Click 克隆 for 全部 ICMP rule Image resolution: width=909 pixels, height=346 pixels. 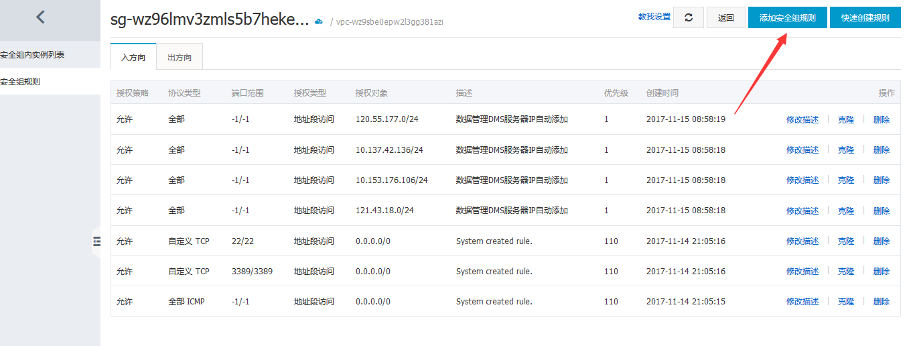point(846,302)
